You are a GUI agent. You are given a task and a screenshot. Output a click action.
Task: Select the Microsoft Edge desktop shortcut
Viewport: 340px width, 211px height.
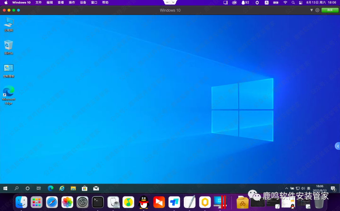(9, 95)
